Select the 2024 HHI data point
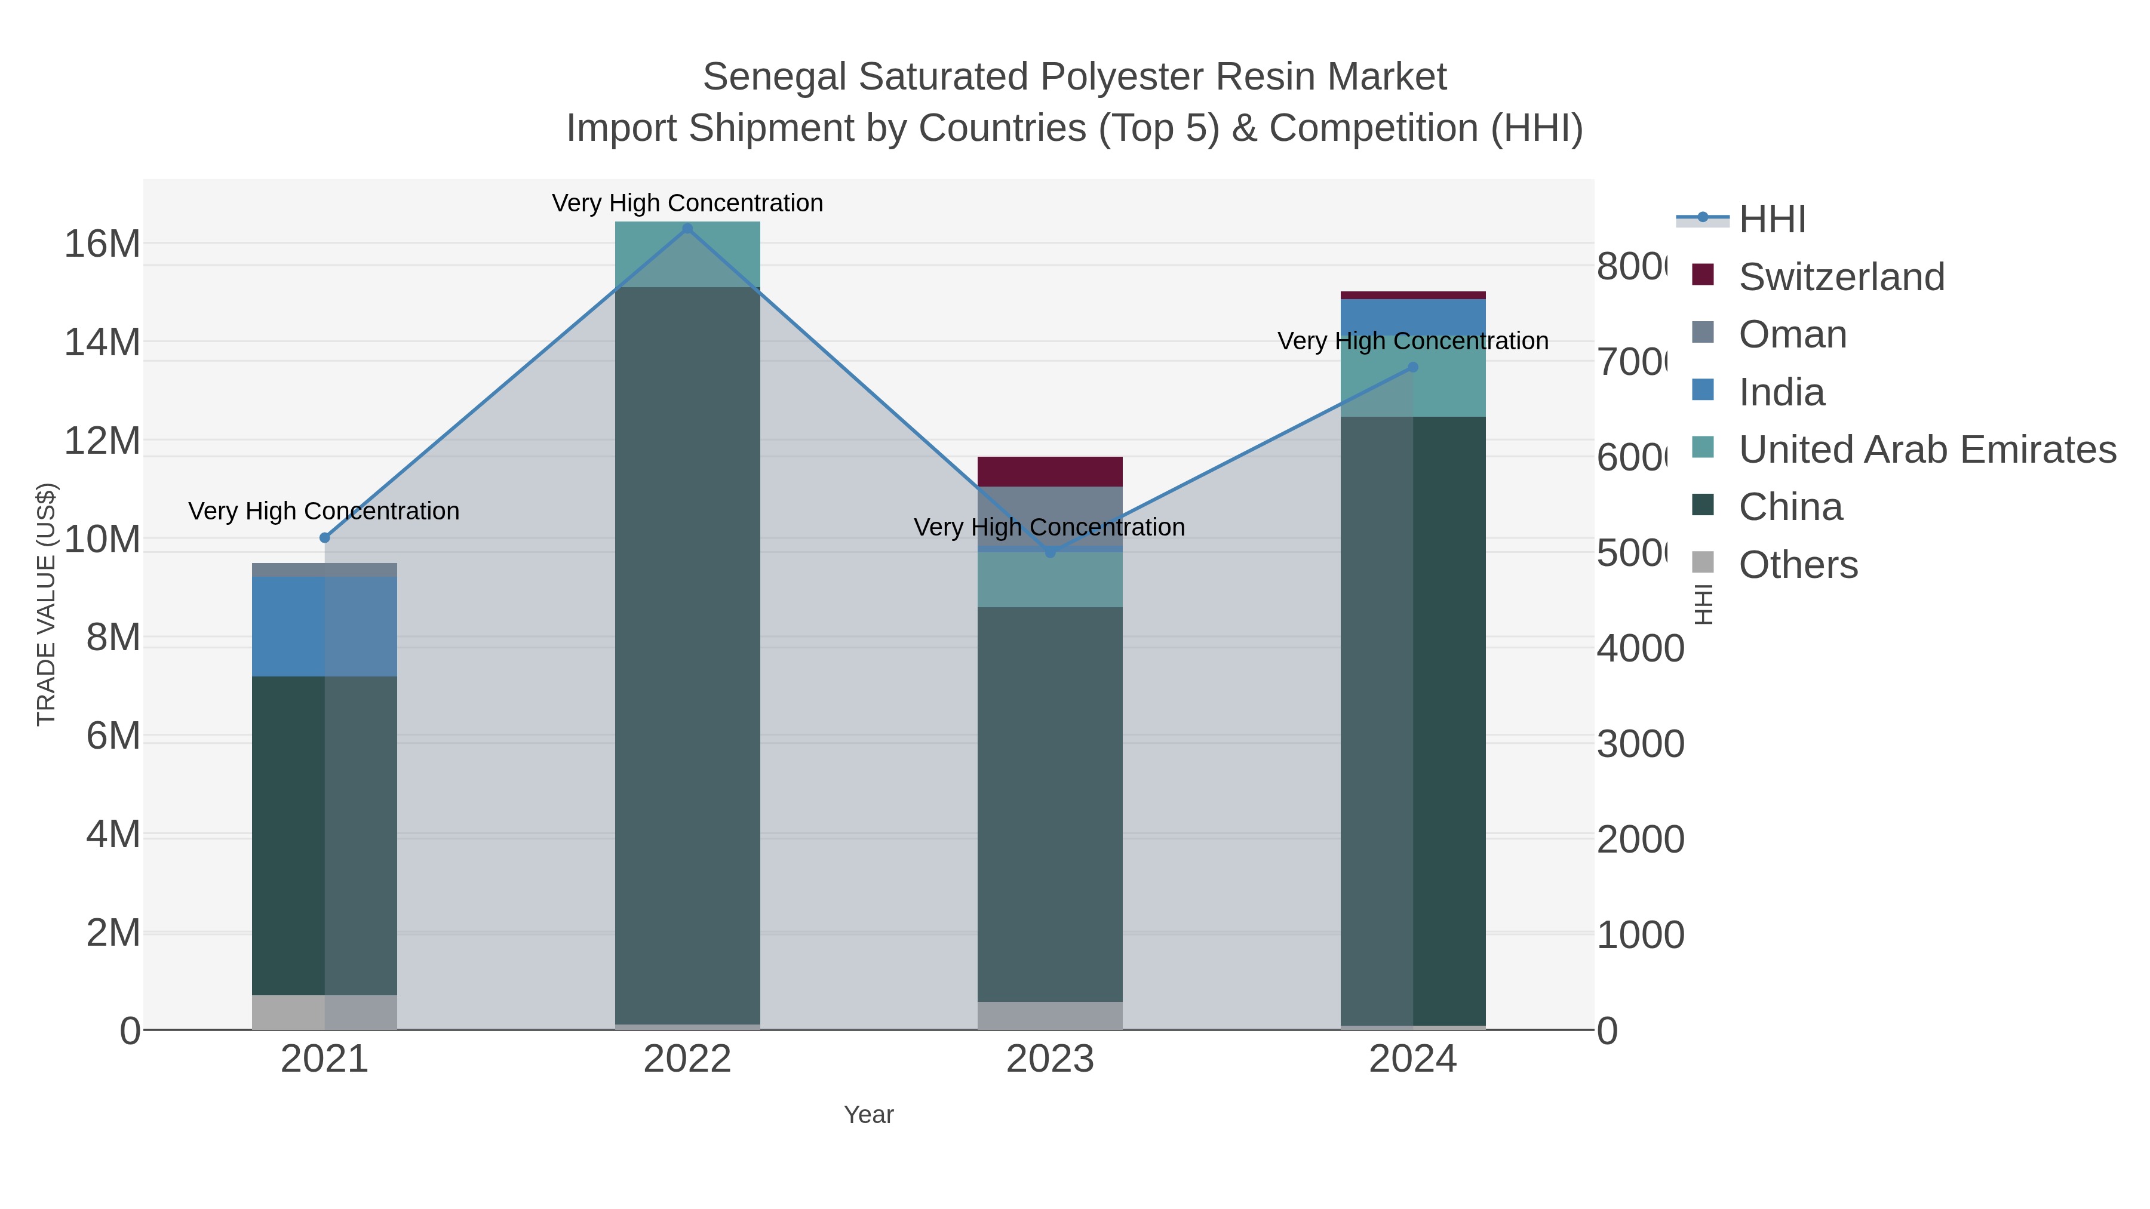 [1413, 367]
